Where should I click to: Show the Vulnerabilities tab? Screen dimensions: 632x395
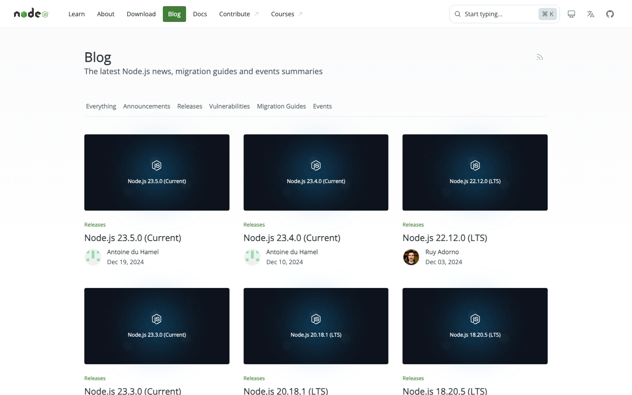point(230,106)
